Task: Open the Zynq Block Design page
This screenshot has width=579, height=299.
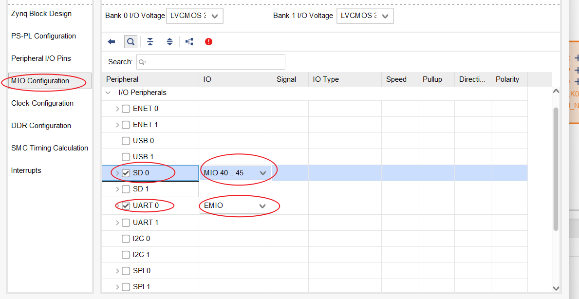Action: point(41,14)
